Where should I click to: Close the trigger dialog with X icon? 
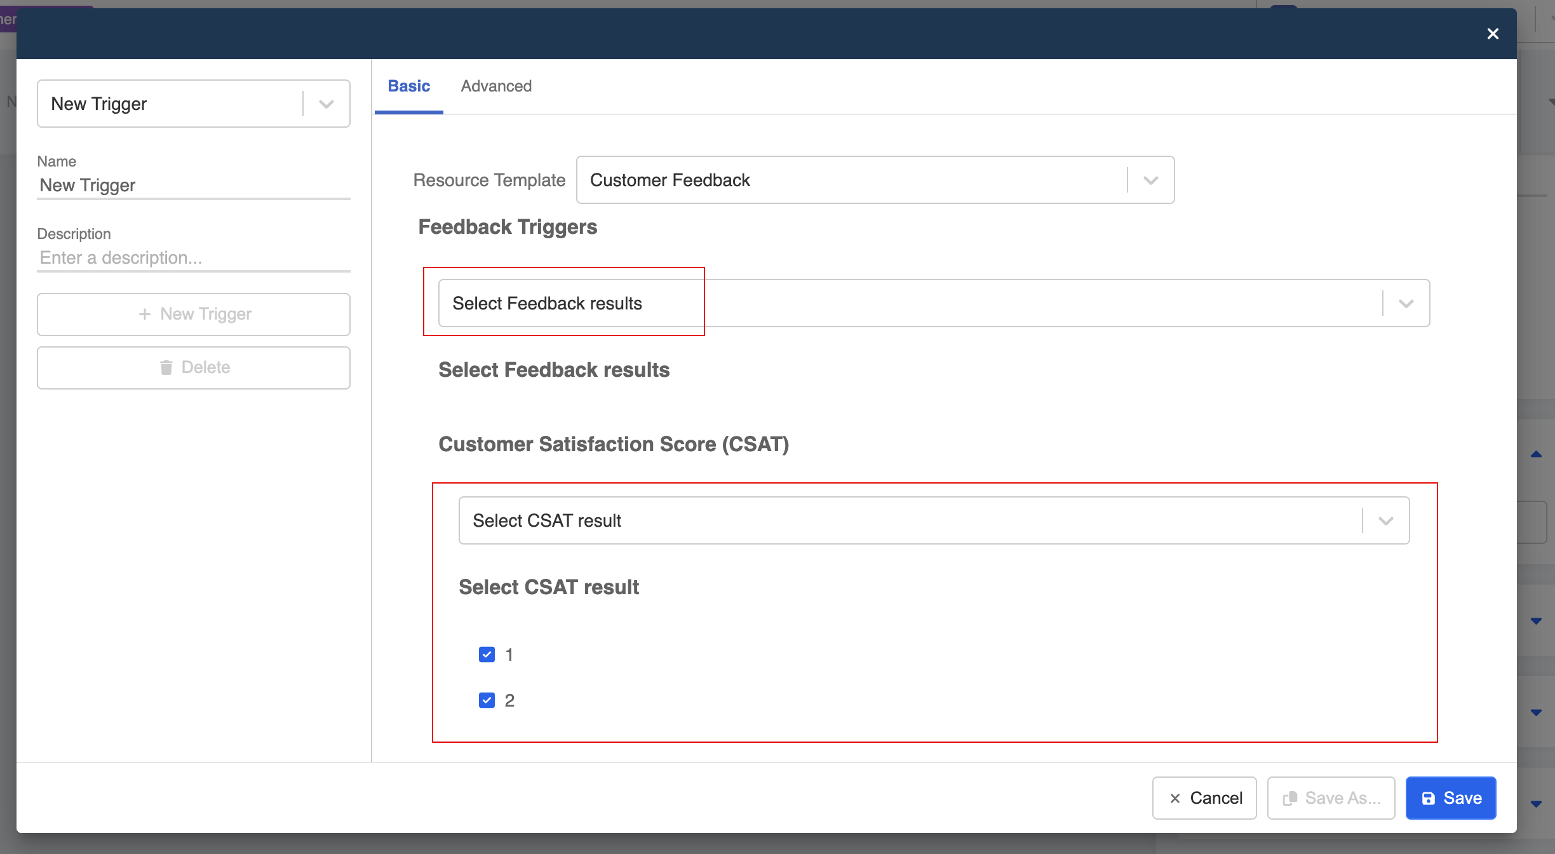click(x=1493, y=34)
